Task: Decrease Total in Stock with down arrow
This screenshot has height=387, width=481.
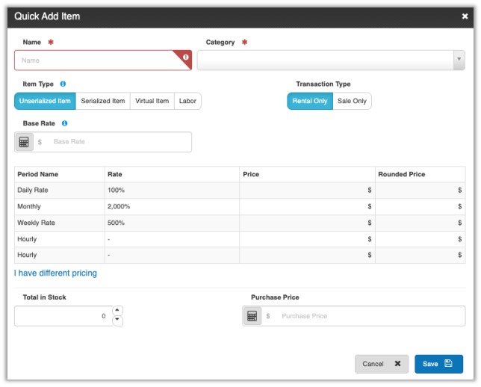Action: pos(117,321)
